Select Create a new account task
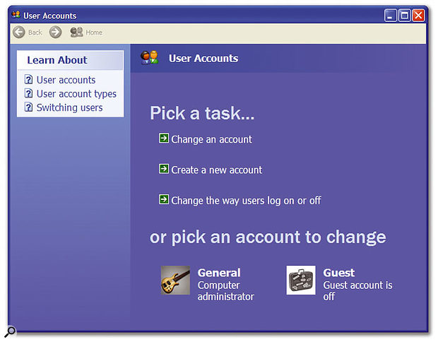The width and height of the screenshot is (438, 342). [217, 170]
